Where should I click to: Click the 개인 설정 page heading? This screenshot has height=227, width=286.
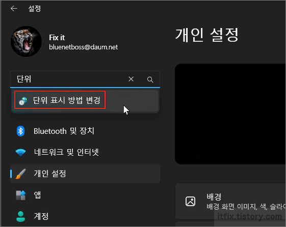(207, 35)
